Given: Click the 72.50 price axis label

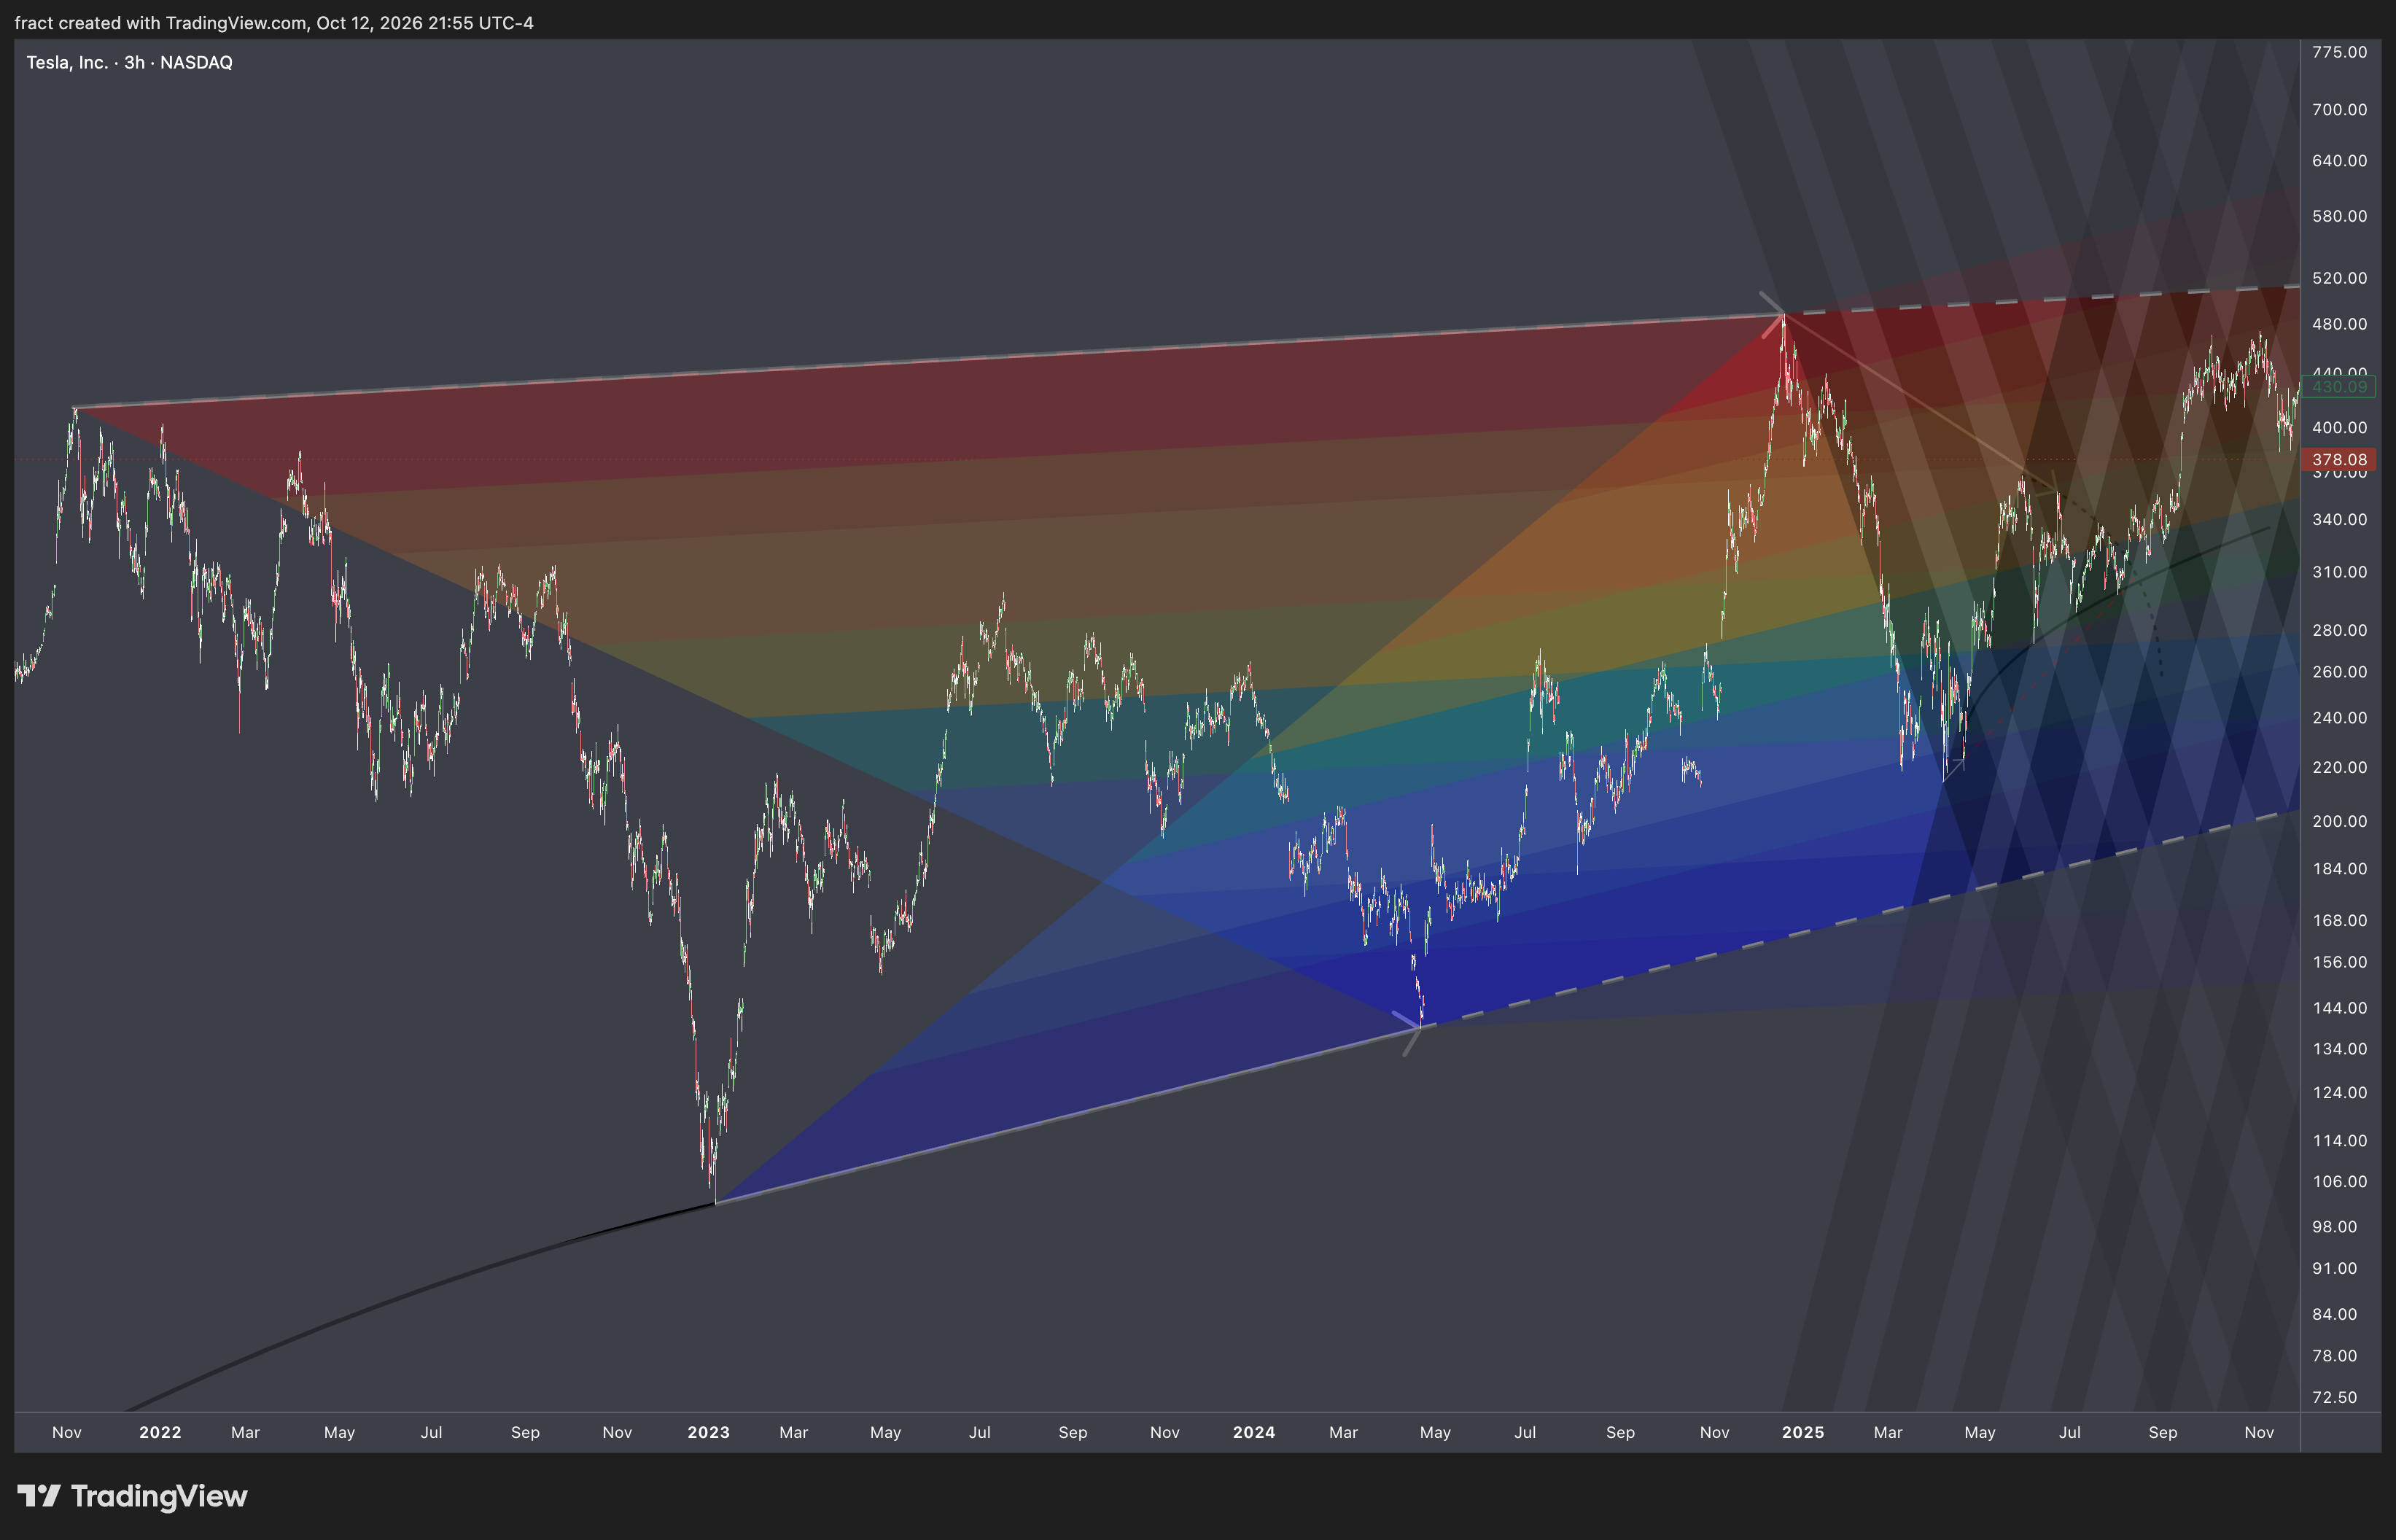Looking at the screenshot, I should [x=2335, y=1397].
